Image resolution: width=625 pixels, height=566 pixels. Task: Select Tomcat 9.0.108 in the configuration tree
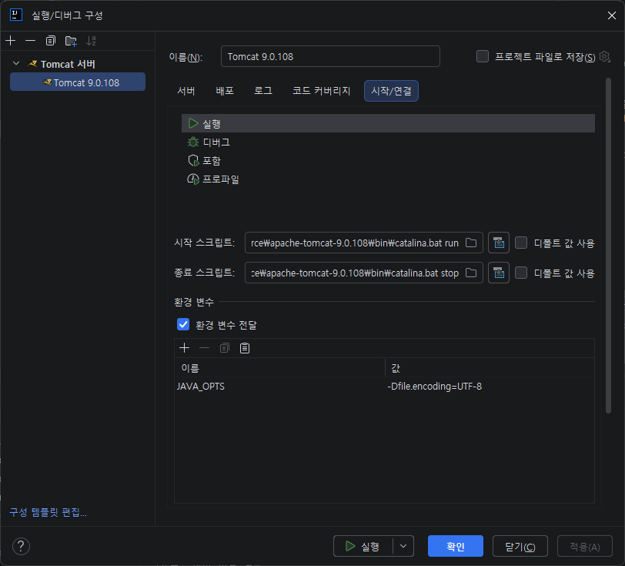tap(78, 82)
